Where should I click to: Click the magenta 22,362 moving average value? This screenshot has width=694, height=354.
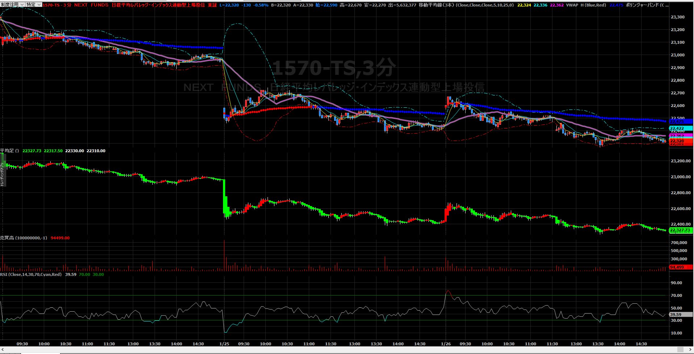pos(556,5)
